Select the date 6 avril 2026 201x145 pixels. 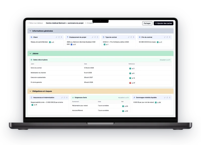(88, 73)
